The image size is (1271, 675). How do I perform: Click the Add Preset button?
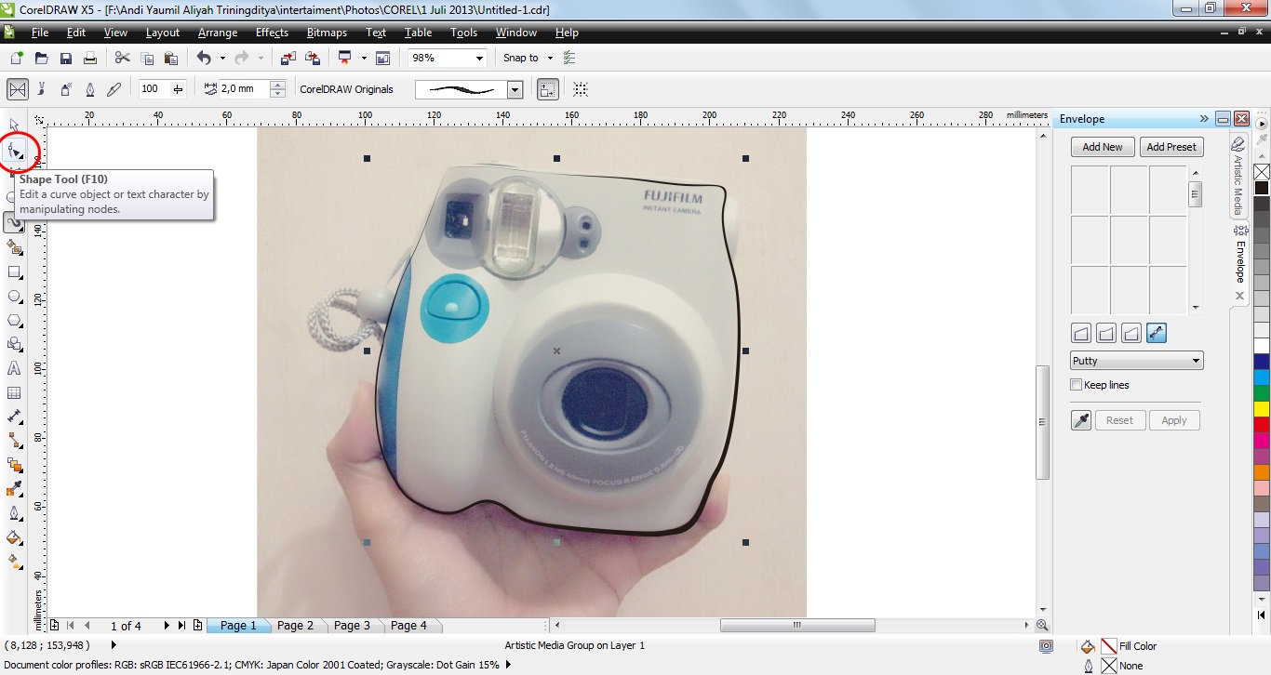[x=1171, y=147]
